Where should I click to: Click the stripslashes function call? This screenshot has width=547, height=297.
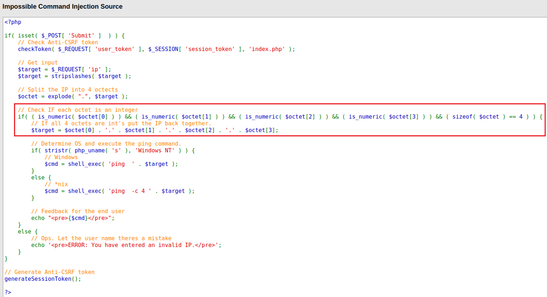pyautogui.click(x=71, y=76)
